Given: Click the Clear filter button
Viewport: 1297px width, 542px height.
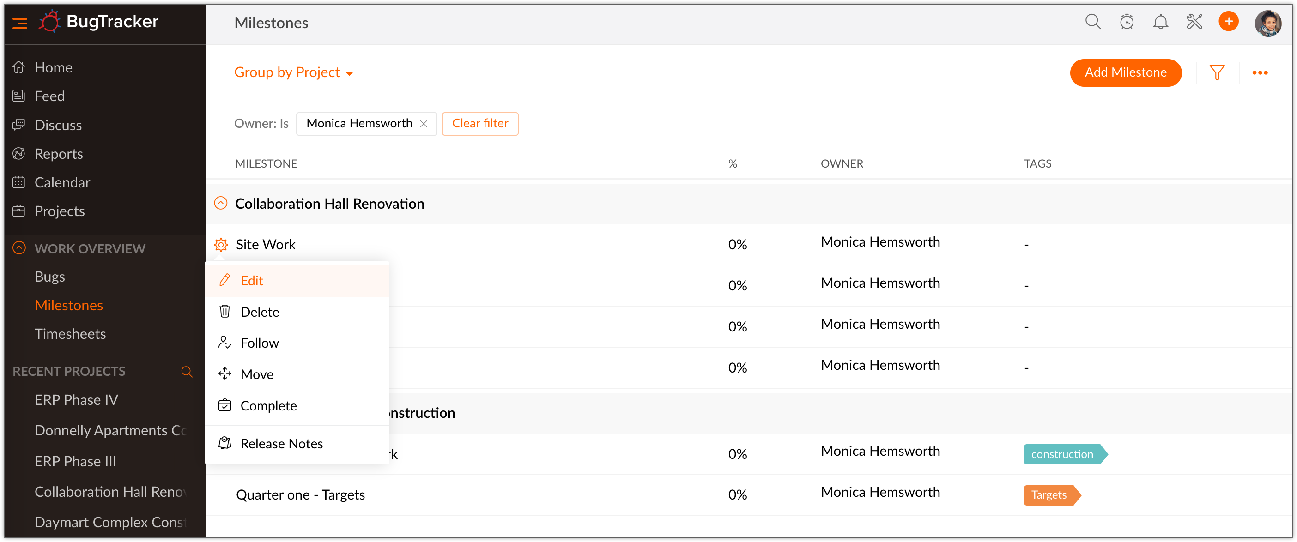Looking at the screenshot, I should tap(479, 124).
